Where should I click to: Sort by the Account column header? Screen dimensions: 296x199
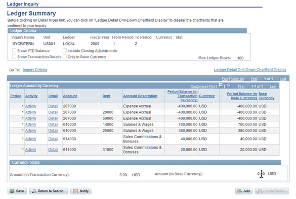click(70, 96)
